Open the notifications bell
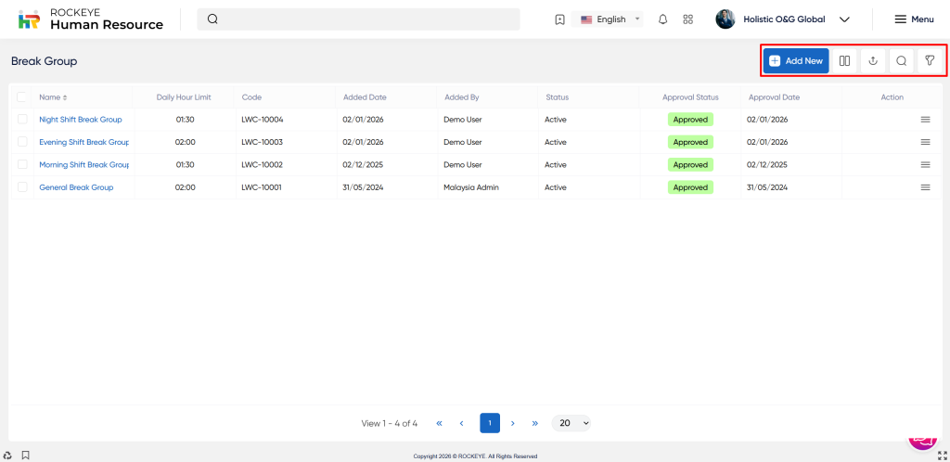 click(662, 19)
